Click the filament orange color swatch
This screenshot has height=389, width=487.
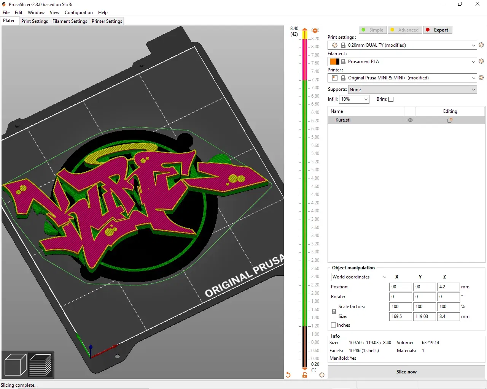coord(333,62)
